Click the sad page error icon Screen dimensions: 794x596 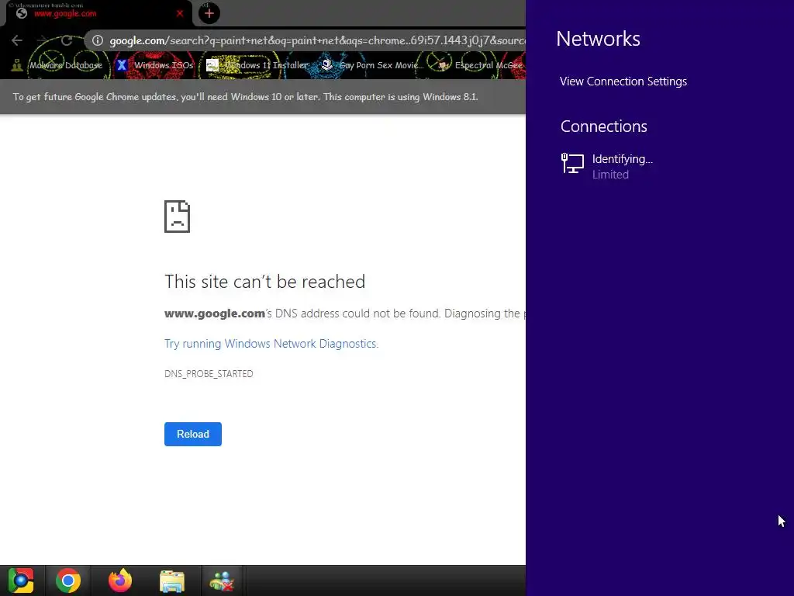pos(178,217)
